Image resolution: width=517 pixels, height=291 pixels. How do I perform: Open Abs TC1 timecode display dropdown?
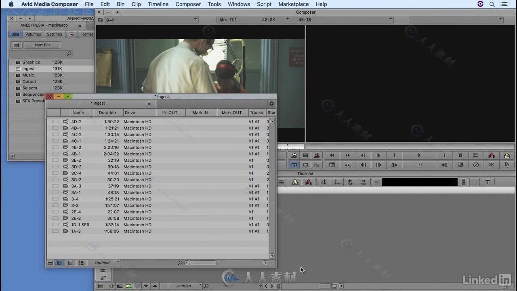(253, 19)
